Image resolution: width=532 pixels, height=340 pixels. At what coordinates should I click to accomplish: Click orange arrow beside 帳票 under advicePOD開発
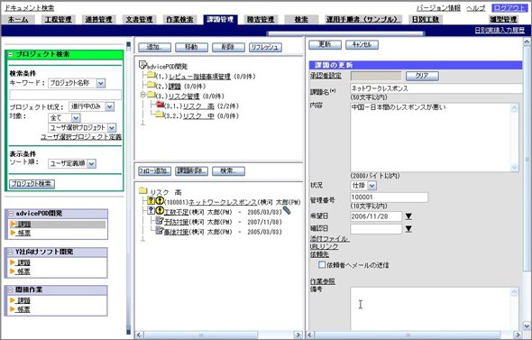(13, 233)
